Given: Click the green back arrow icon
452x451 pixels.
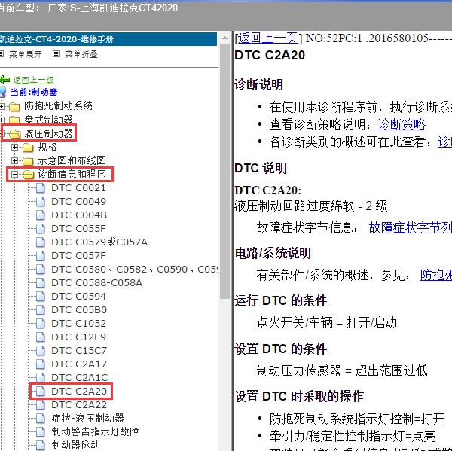Looking at the screenshot, I should point(5,80).
